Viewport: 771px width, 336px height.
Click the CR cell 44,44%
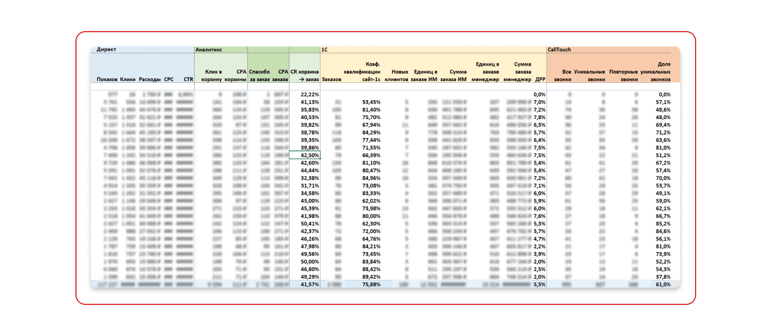pyautogui.click(x=310, y=171)
